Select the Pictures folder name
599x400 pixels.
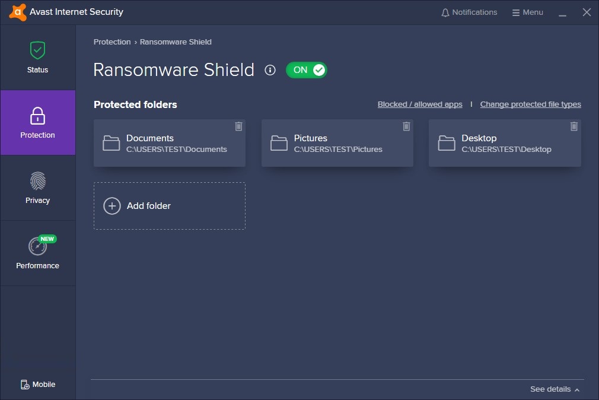310,138
